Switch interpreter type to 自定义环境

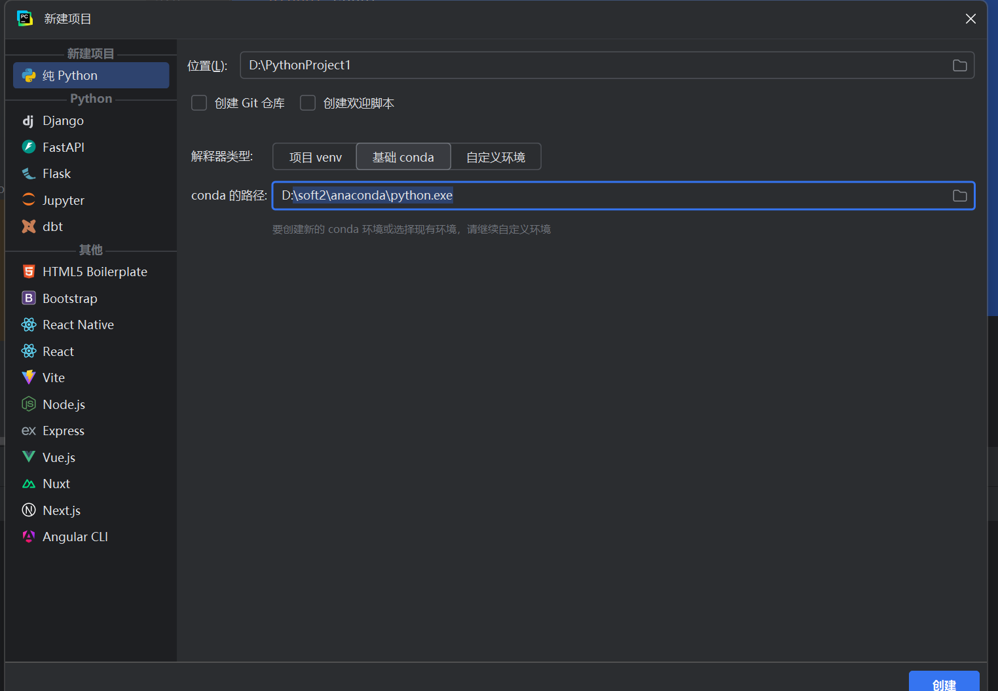tap(496, 157)
